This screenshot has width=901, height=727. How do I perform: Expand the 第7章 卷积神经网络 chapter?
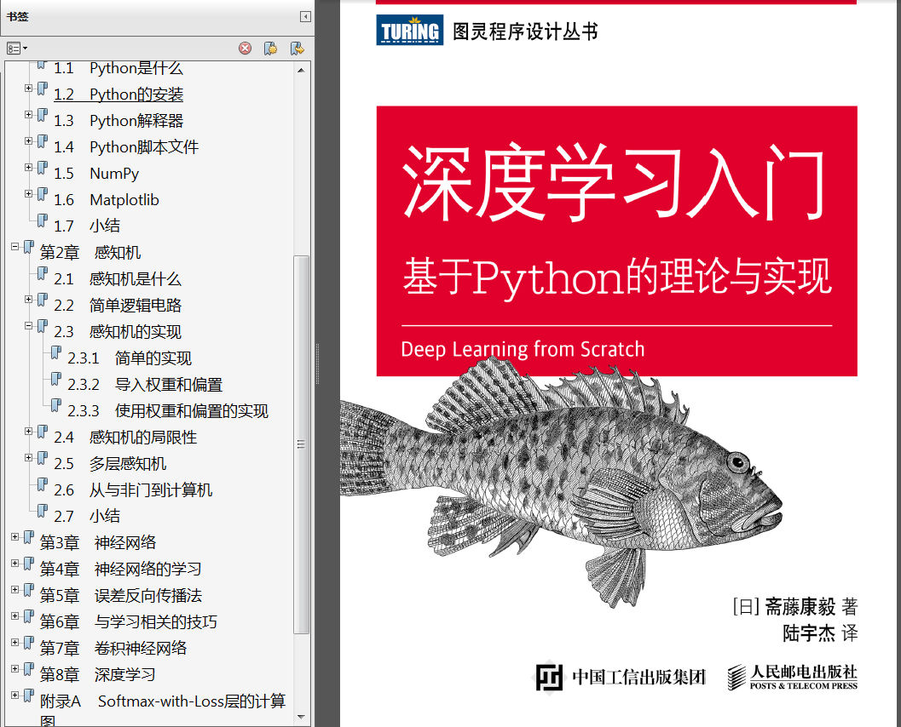(x=15, y=642)
